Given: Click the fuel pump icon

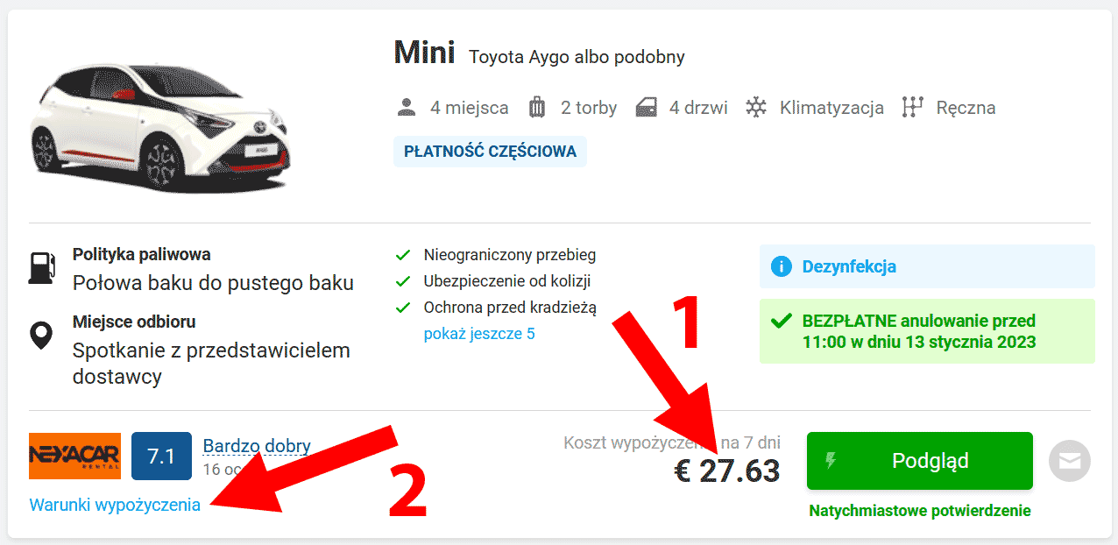Looking at the screenshot, I should (x=41, y=267).
